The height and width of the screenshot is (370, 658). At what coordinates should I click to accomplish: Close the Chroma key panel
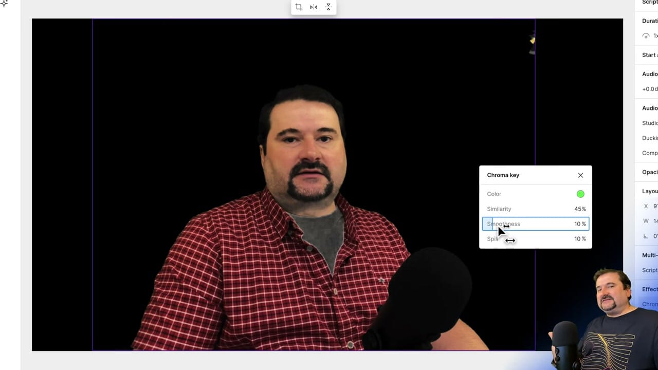point(580,175)
